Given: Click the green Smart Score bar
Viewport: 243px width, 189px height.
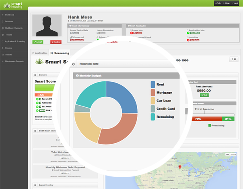Looking at the screenshot, I should (x=45, y=87).
